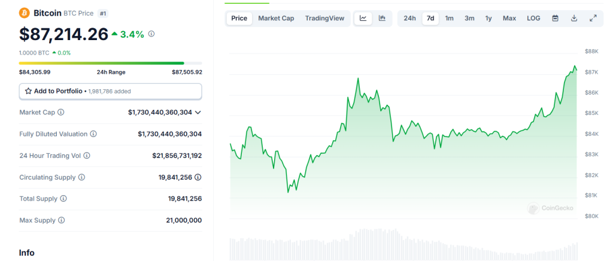Click the Bitcoin orange logo icon
The height and width of the screenshot is (261, 613).
(x=24, y=13)
